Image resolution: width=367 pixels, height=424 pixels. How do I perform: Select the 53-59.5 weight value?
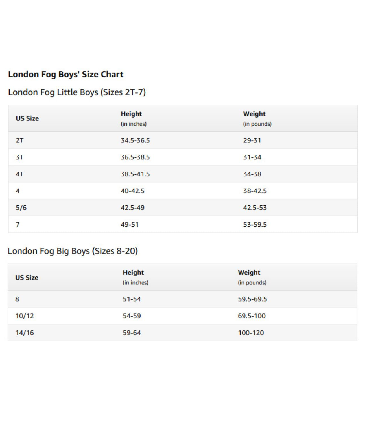pos(255,224)
